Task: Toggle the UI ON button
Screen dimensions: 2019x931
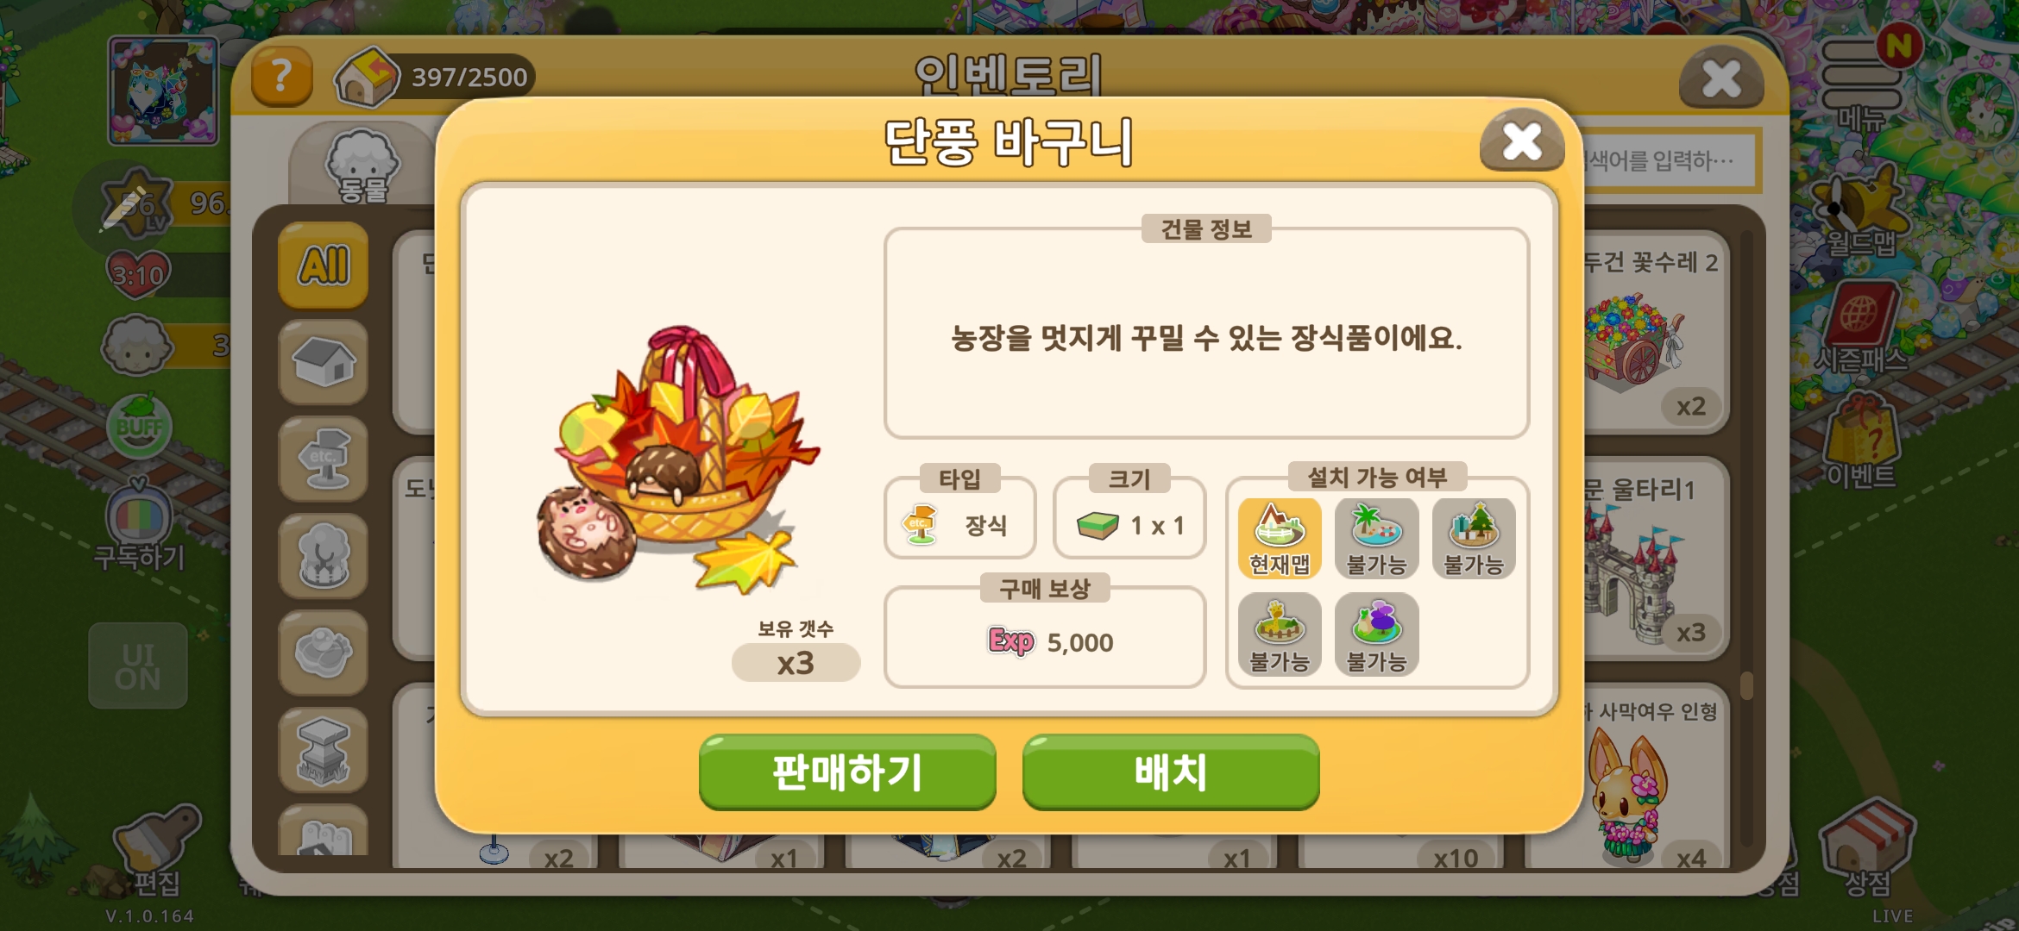Action: (138, 666)
